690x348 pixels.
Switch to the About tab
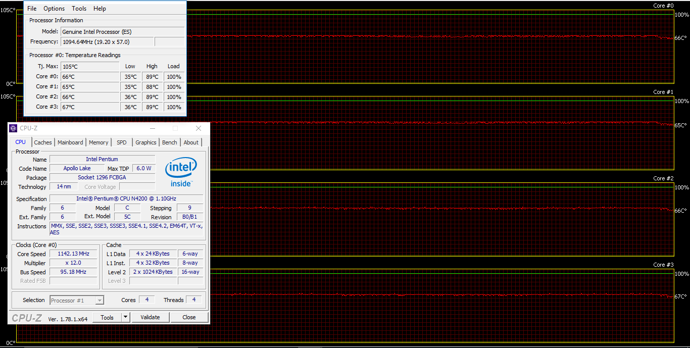pyautogui.click(x=191, y=142)
